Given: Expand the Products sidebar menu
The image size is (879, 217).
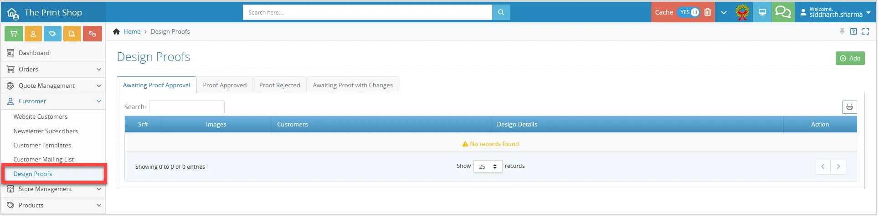Looking at the screenshot, I should 53,205.
